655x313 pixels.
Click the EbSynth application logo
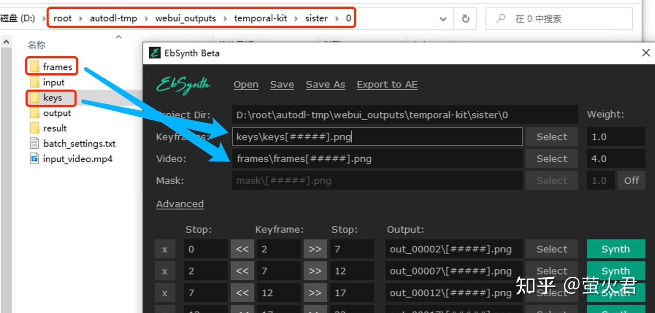click(x=183, y=85)
